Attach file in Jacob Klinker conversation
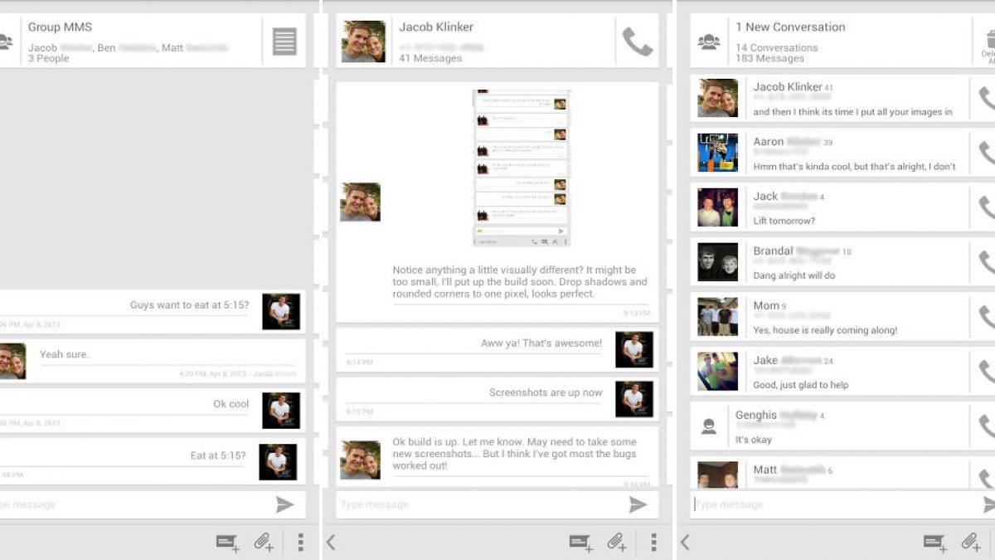The image size is (995, 560). (616, 543)
